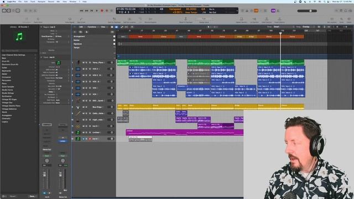Image resolution: width=354 pixels, height=199 pixels.
Task: Open the Functions menu in tracks area
Action: 92,27
